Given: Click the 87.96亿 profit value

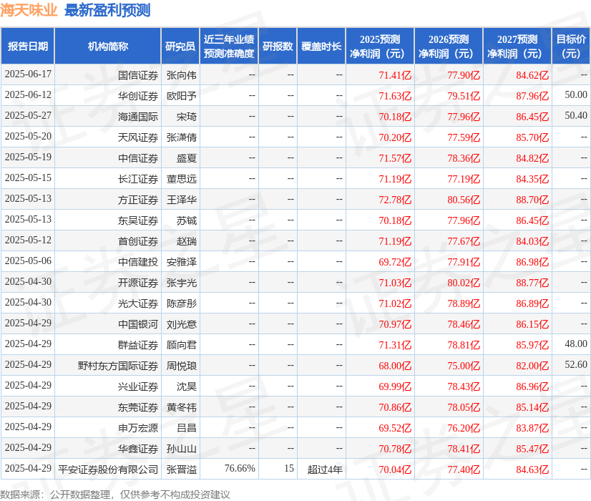Looking at the screenshot, I should [x=532, y=96].
